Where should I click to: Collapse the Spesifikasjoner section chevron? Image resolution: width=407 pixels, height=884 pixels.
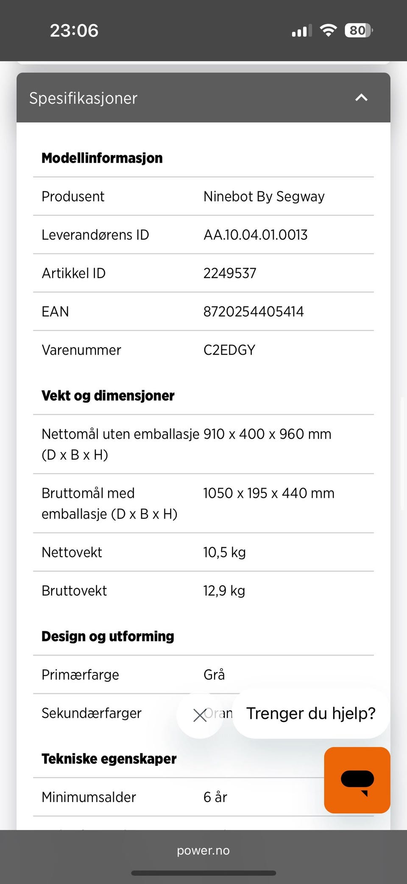point(361,98)
